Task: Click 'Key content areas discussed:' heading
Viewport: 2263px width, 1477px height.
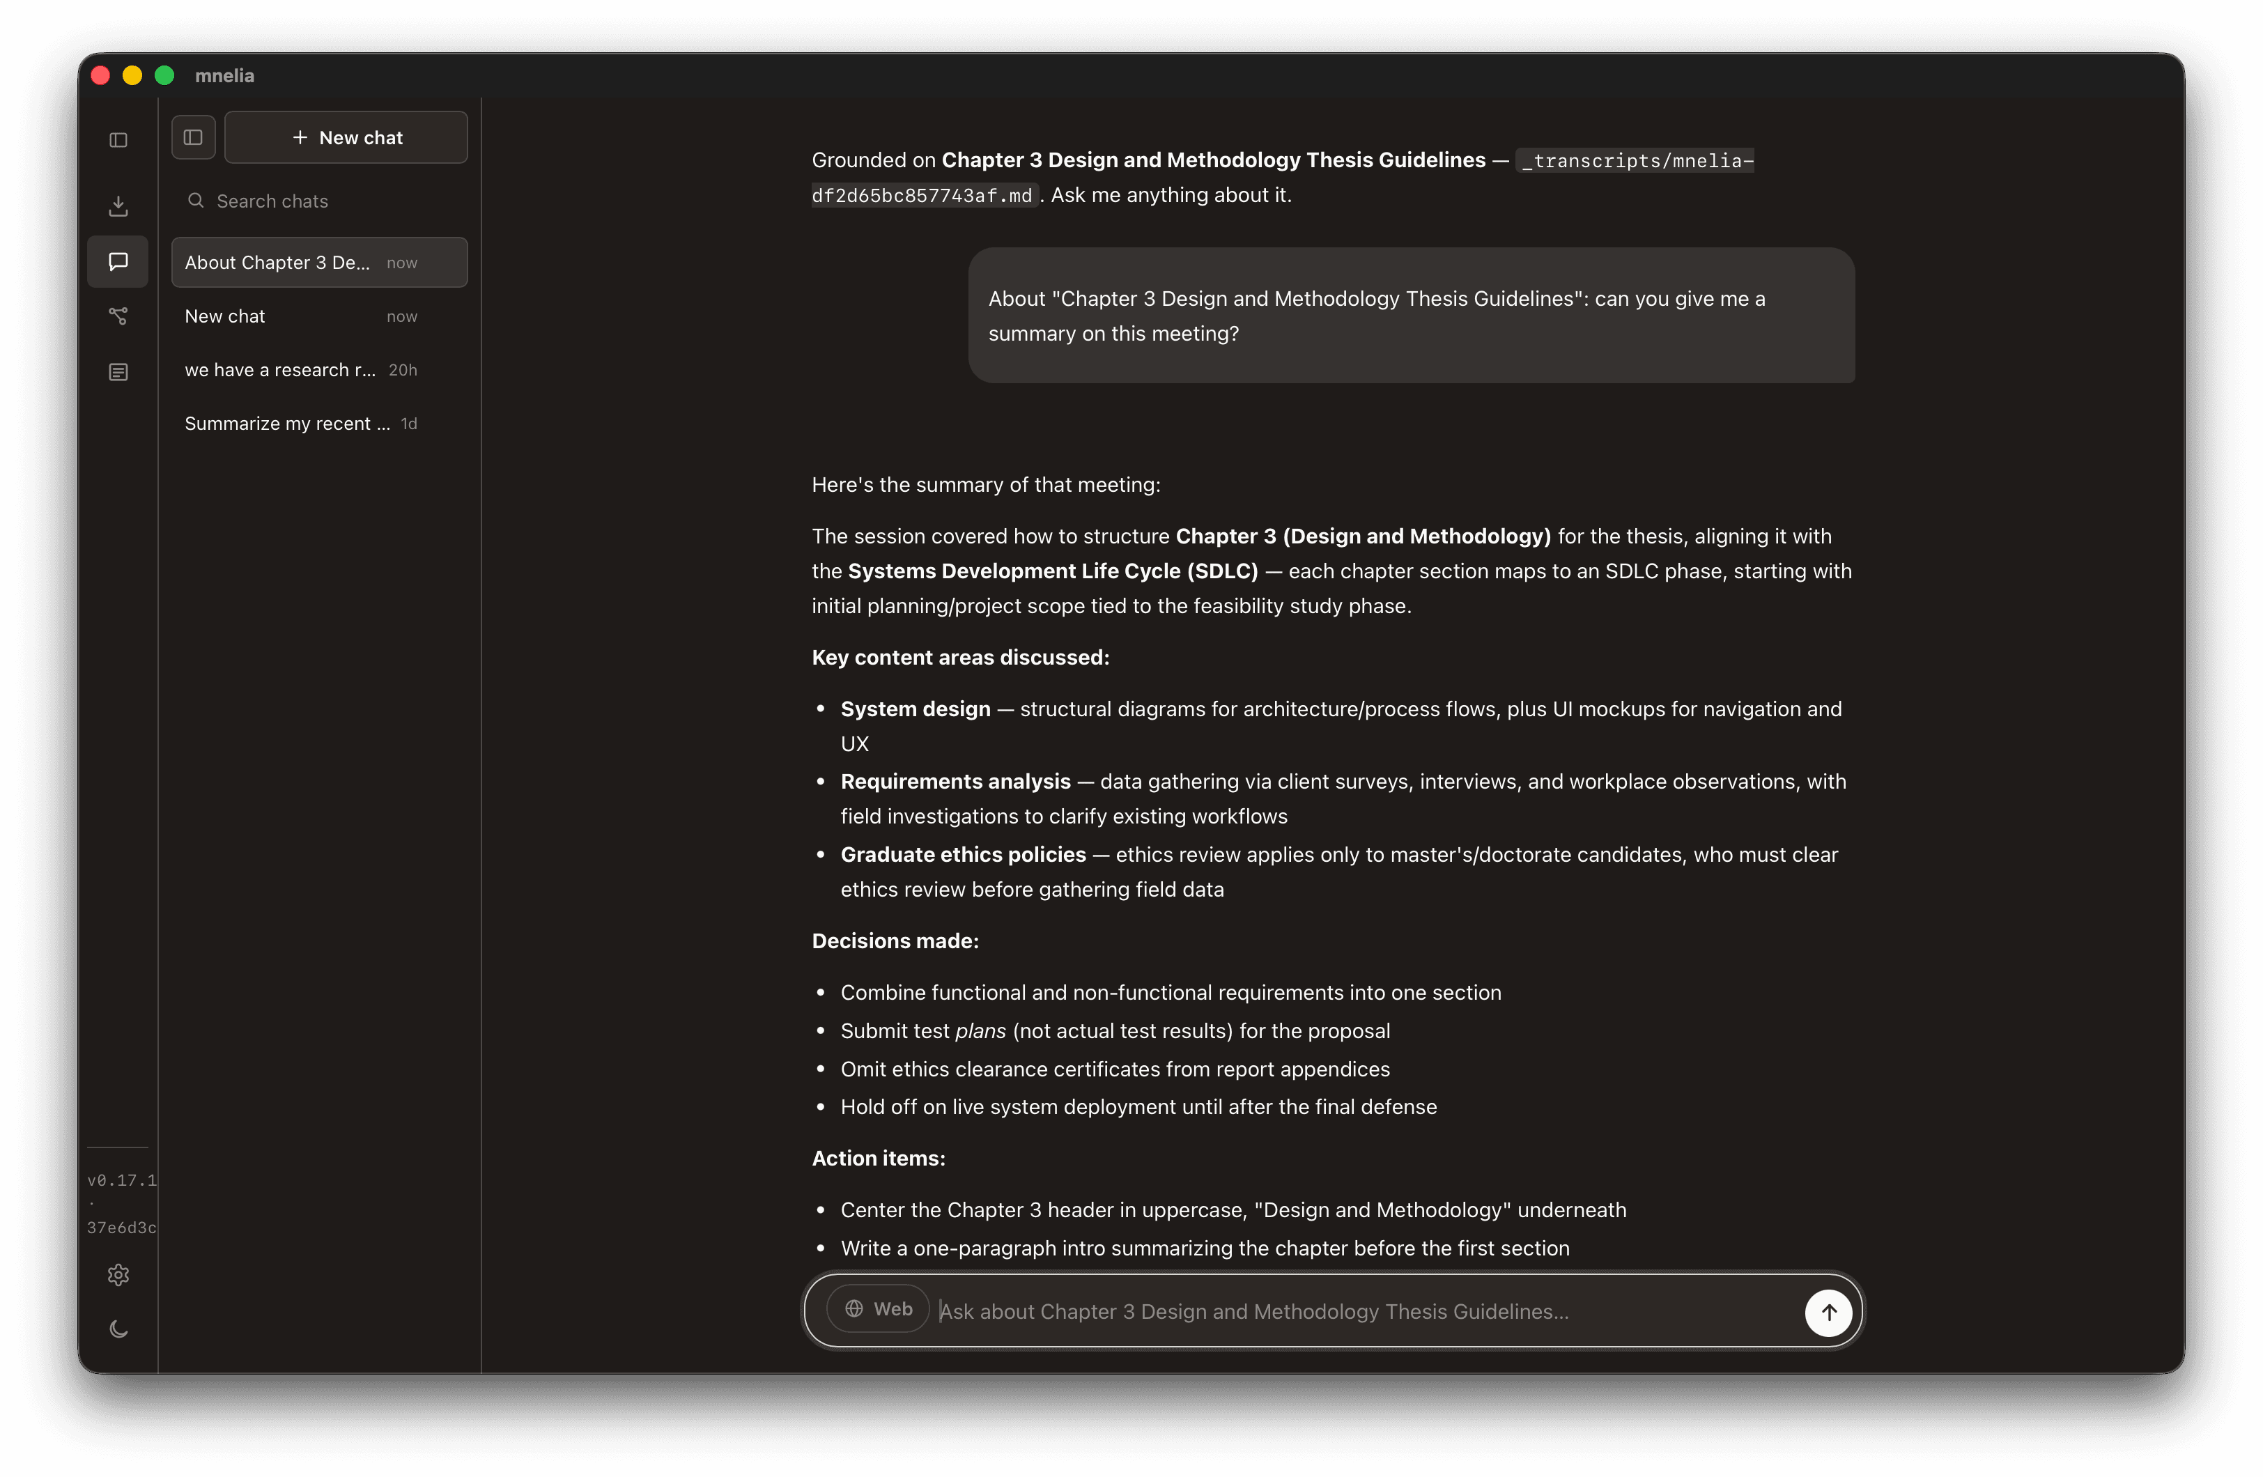Action: pos(960,657)
